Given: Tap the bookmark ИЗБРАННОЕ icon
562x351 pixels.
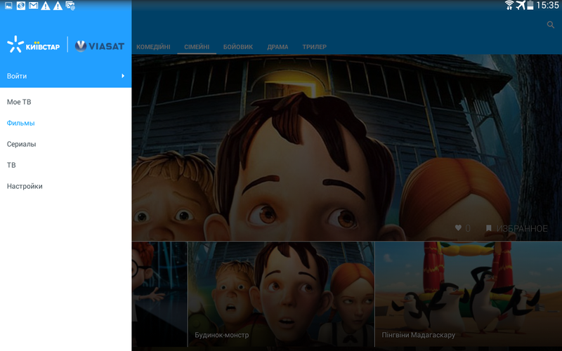Looking at the screenshot, I should click(488, 228).
